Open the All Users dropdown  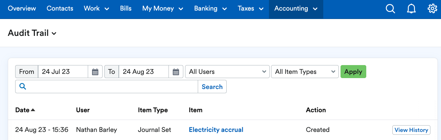[227, 72]
